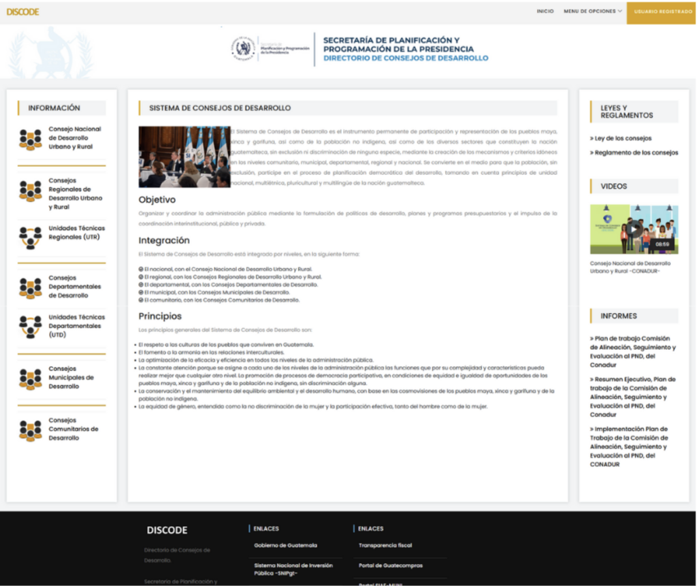Screen dimensions: 697x586
Task: Open Consejo Nacional de Desarrollo Urbano y Rural
Action: pos(75,138)
